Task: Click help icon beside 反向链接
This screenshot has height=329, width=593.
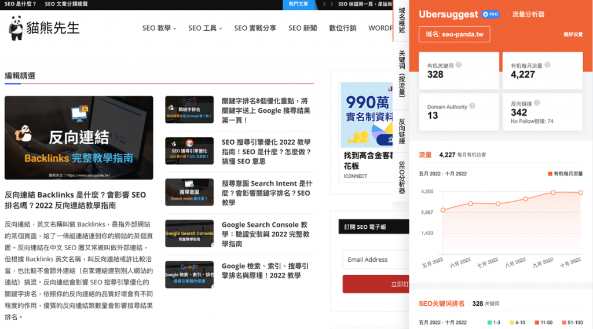Action: pos(537,103)
